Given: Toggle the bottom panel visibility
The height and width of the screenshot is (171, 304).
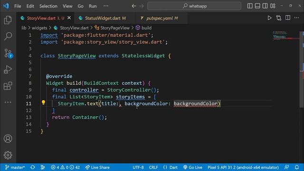Looking at the screenshot, I should point(257,6).
